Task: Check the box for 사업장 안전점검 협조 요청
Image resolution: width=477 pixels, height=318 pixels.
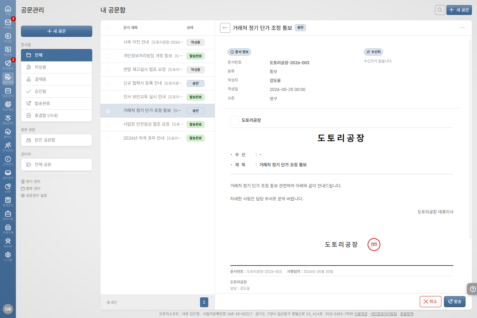Action: click(108, 125)
